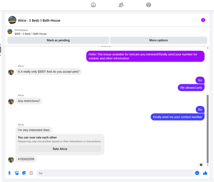This screenshot has height=182, width=214.
Task: Focus the Aa message input field
Action: (116, 173)
